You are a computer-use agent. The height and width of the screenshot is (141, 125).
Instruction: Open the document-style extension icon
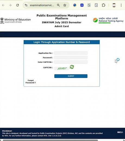coord(96,5)
